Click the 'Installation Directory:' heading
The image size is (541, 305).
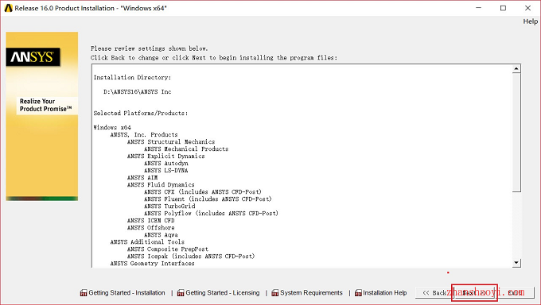tap(132, 78)
